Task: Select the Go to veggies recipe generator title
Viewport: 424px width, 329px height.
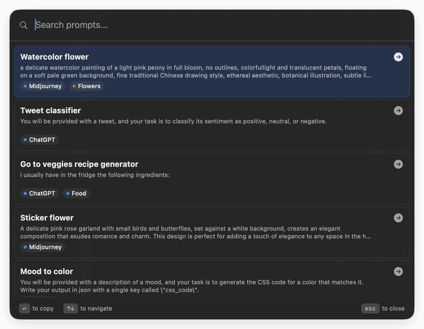Action: 79,164
